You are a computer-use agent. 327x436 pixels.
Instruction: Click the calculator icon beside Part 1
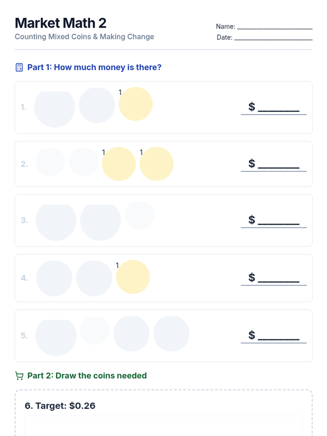click(19, 67)
